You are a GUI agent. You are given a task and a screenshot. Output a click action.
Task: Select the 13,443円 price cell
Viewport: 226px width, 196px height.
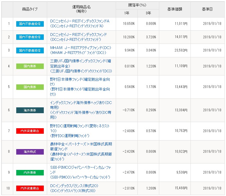(x=175, y=87)
